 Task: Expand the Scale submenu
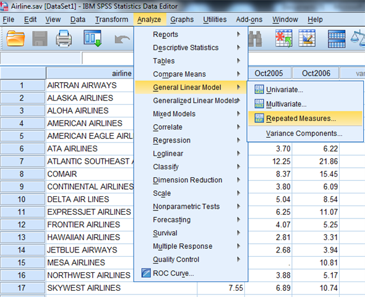click(191, 193)
